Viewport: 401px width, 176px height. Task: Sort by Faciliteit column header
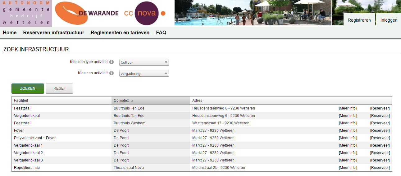[62, 101]
